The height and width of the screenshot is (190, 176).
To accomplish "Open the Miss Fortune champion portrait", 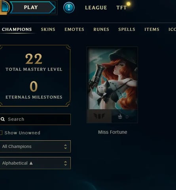I will click(x=112, y=78).
